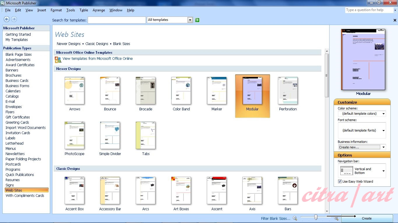This screenshot has width=398, height=223.
Task: Select Postcards publication type
Action: coord(13,164)
